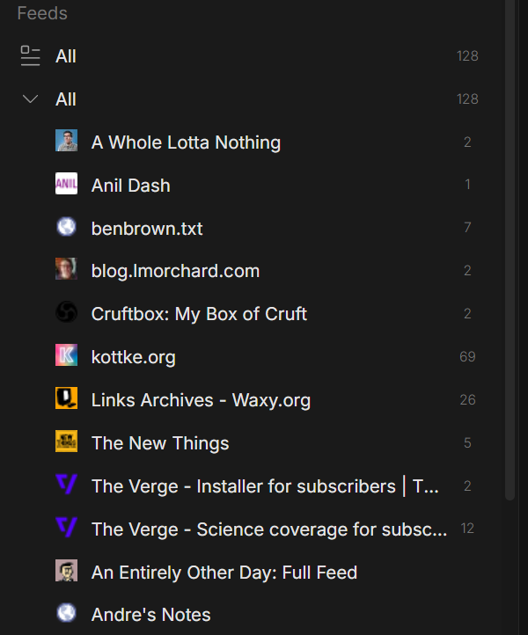The image size is (528, 635).
Task: Click The Verge Installer feed logo
Action: coord(67,485)
